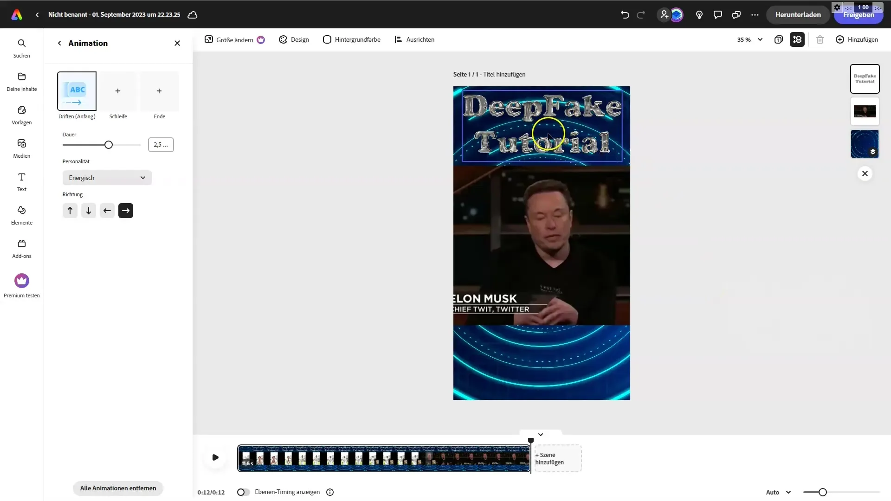Toggle the grid view icon in toolbar
The width and height of the screenshot is (891, 501).
point(797,40)
